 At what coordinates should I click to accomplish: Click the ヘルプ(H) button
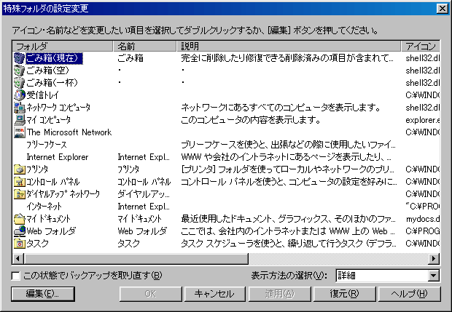[x=409, y=294]
